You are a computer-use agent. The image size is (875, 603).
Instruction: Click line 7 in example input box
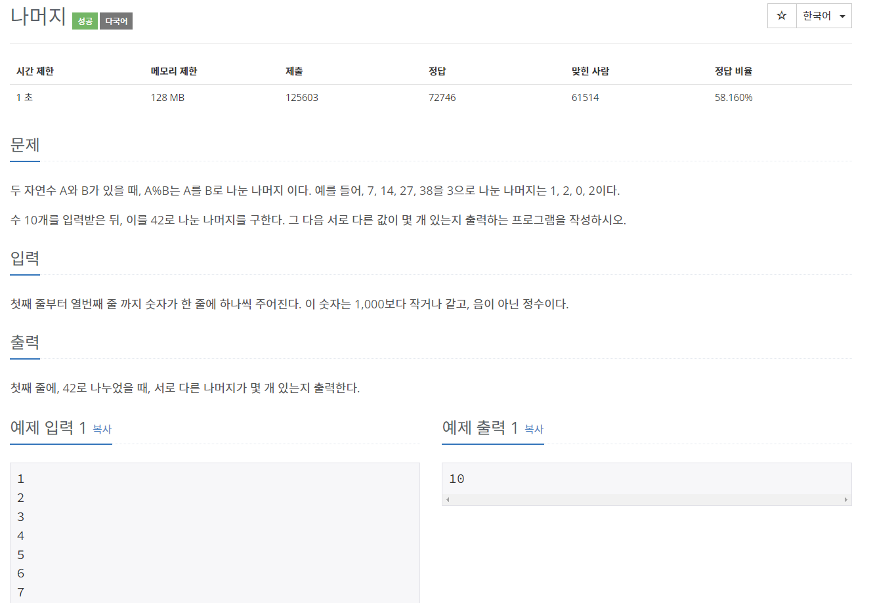pyautogui.click(x=21, y=593)
